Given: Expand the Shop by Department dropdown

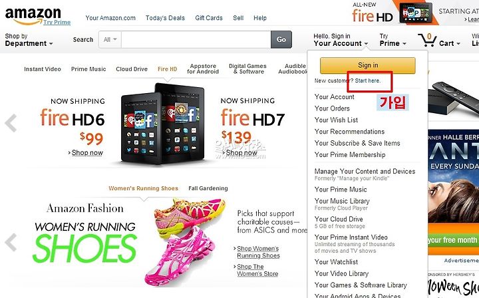Looking at the screenshot, I should point(29,40).
